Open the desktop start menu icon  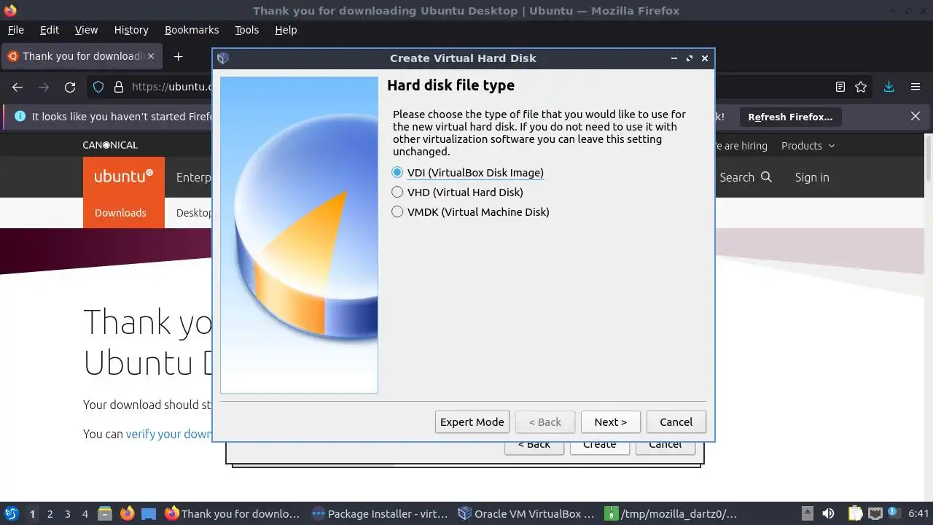pos(11,513)
